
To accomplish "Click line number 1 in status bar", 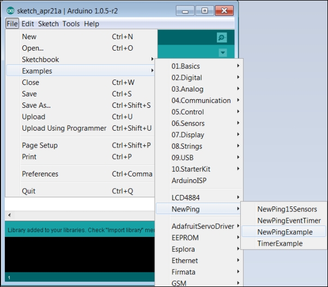I will [9, 278].
